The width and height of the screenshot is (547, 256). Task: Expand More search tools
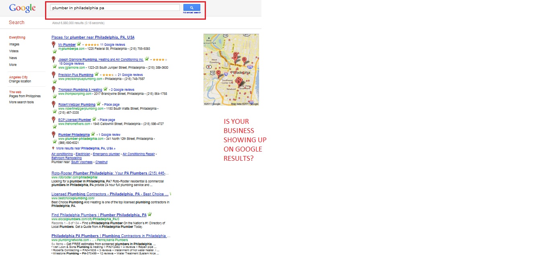coord(22,102)
